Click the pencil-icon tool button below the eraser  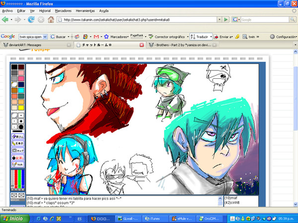pyautogui.click(x=18, y=143)
